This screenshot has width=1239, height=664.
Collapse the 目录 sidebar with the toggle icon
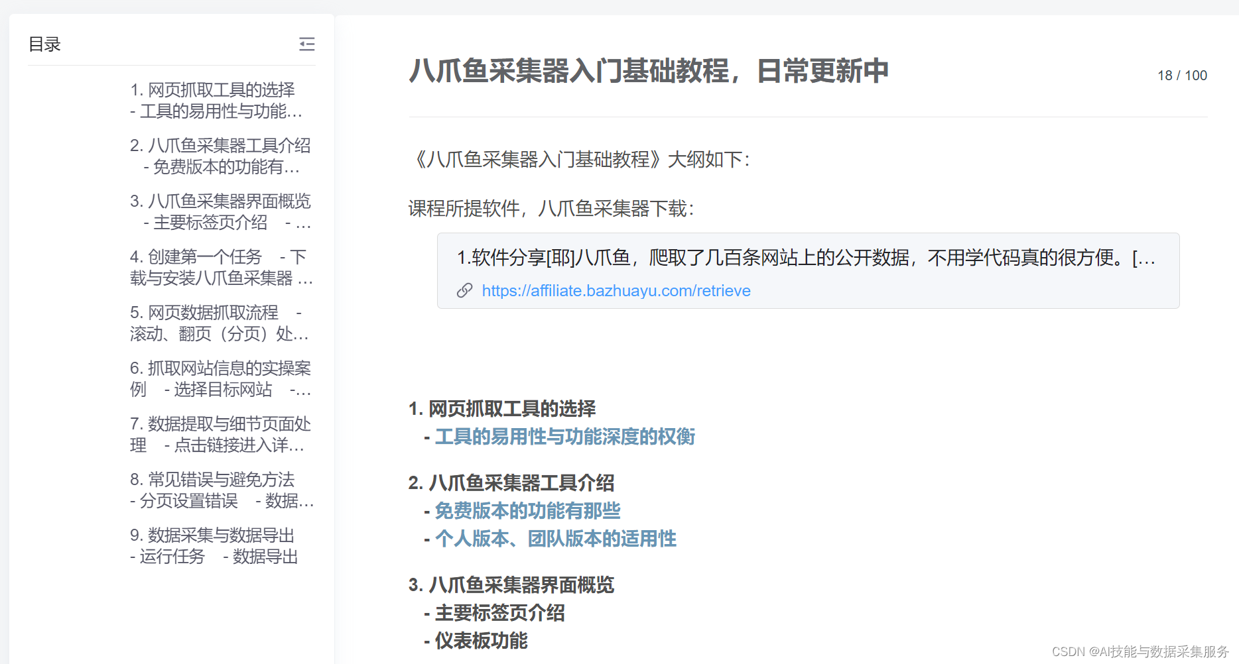point(306,44)
